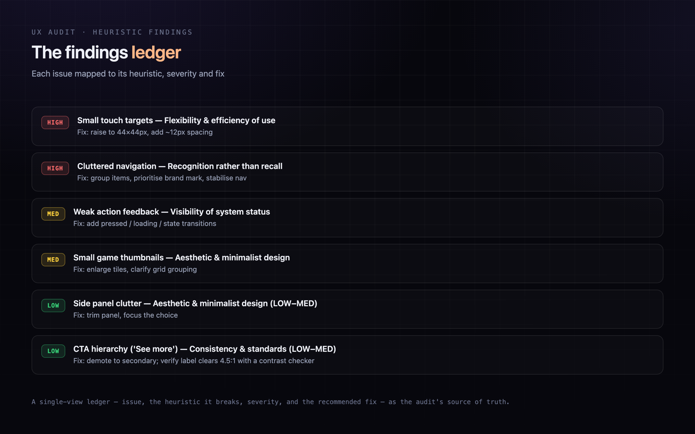The width and height of the screenshot is (695, 434).
Task: Click the HIGH badge on Cluttered navigation
Action: pyautogui.click(x=55, y=168)
